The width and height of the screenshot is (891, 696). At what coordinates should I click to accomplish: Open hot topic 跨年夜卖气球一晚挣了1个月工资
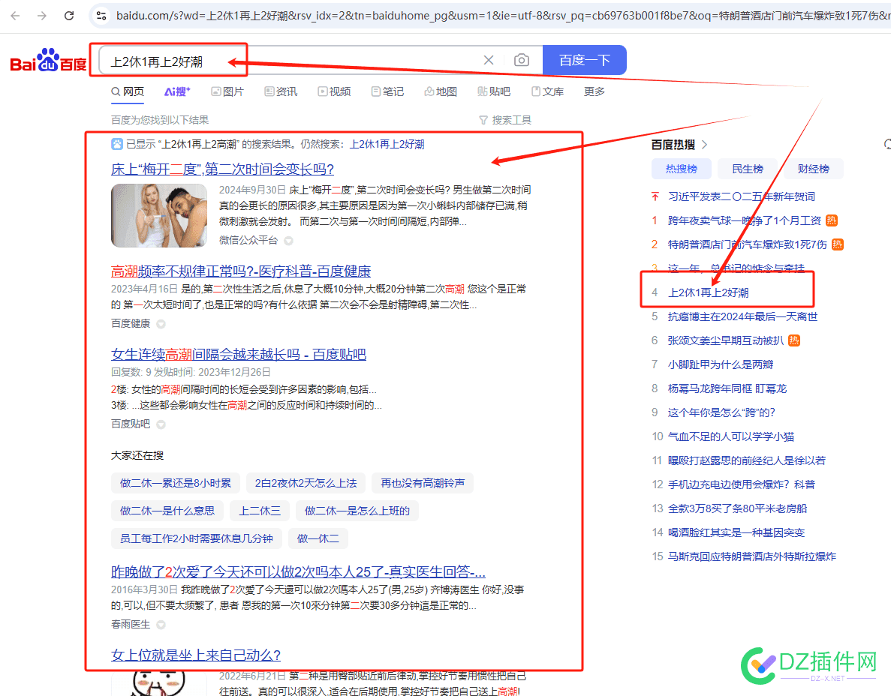coord(745,220)
